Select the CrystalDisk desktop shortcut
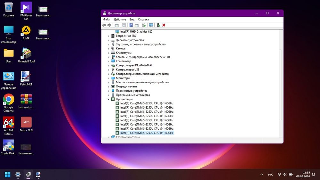Screen dimensions: 320x180 [9, 147]
